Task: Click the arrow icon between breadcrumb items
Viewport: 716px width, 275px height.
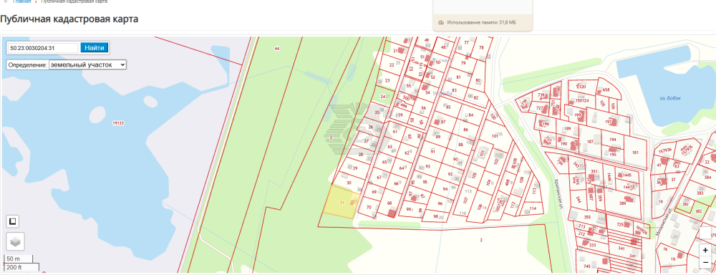Action: coord(36,2)
